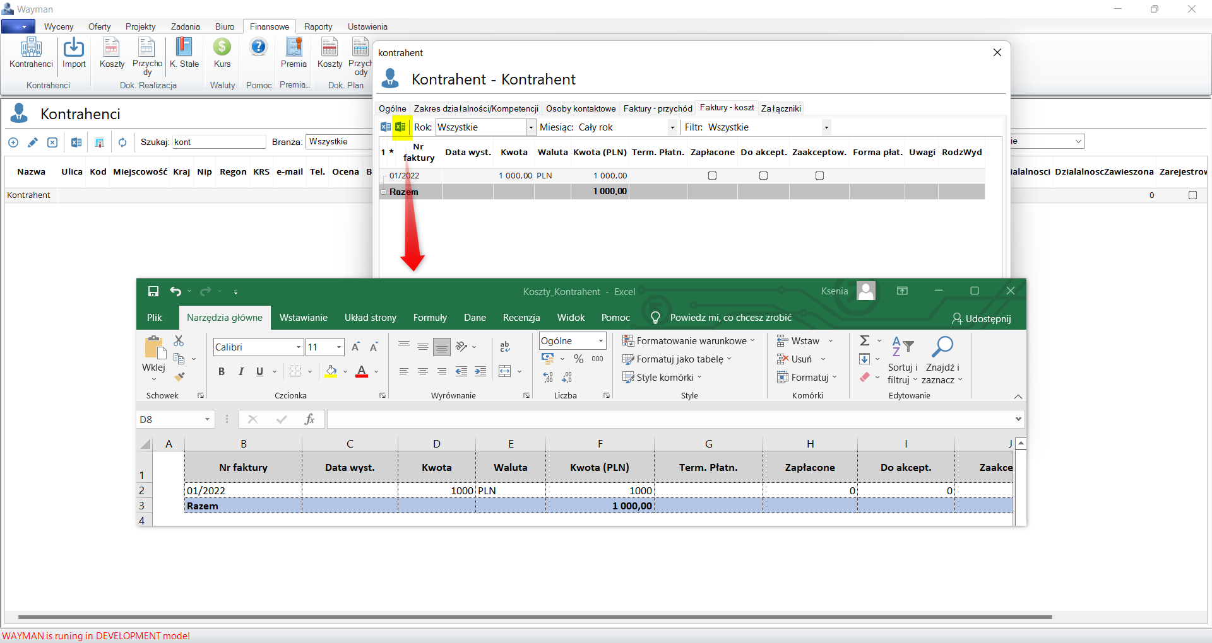Click the Szukaj search field
This screenshot has width=1212, height=643.
click(x=219, y=142)
